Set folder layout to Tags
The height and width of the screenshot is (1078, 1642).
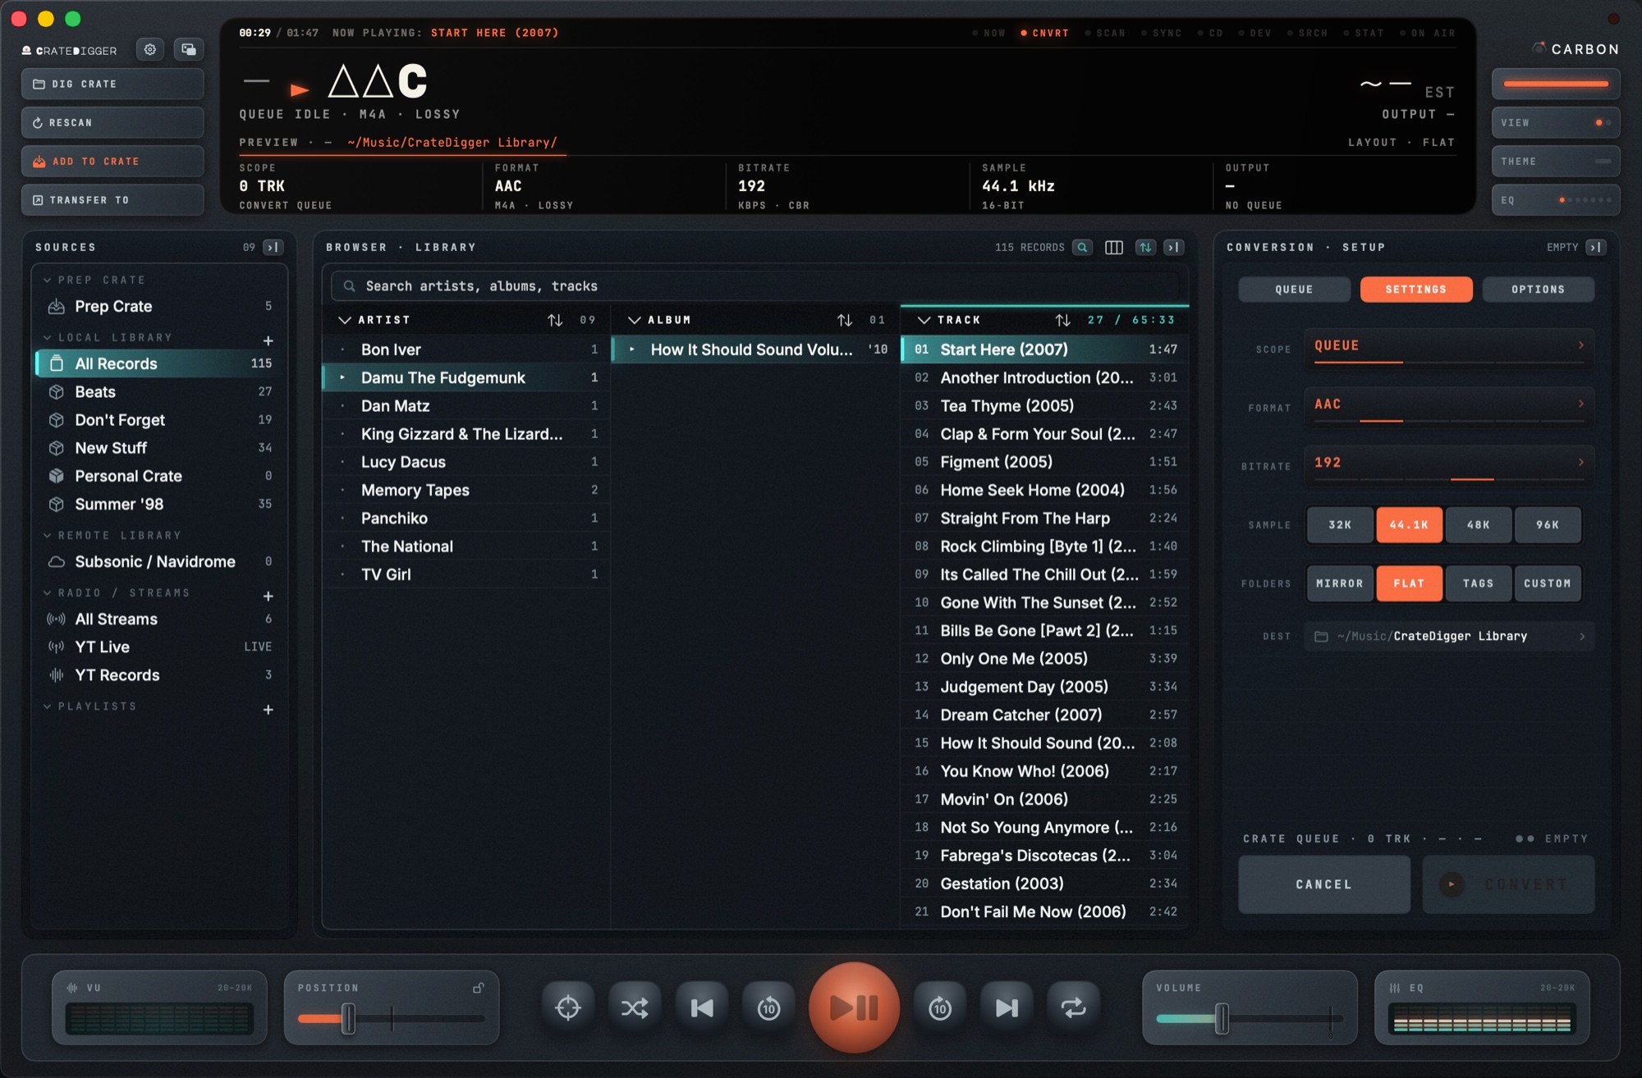pos(1478,583)
